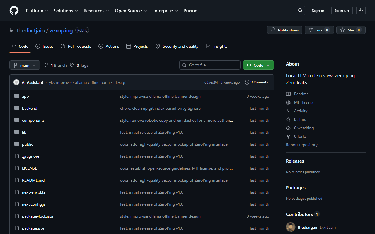
Task: Open the Contributors heading link
Action: pyautogui.click(x=303, y=214)
